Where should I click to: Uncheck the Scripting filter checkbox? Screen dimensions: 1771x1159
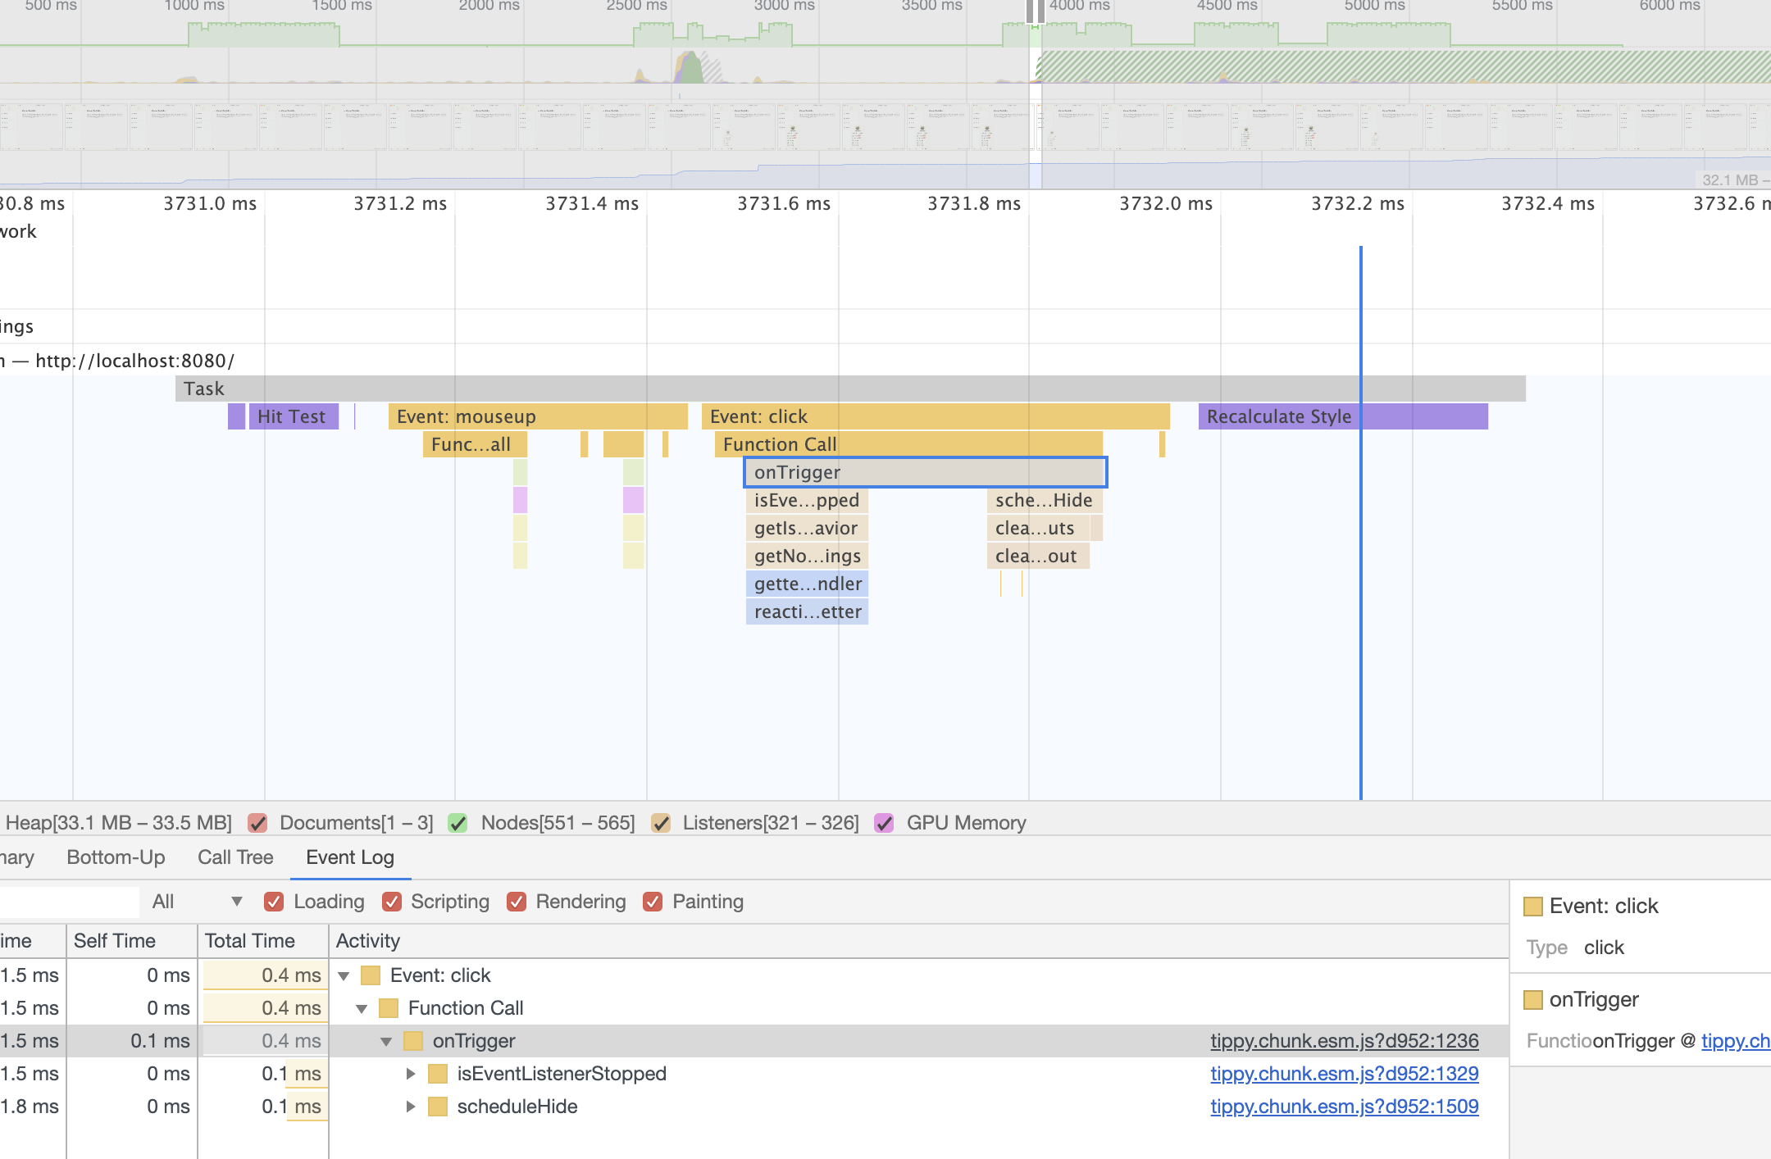pos(392,902)
